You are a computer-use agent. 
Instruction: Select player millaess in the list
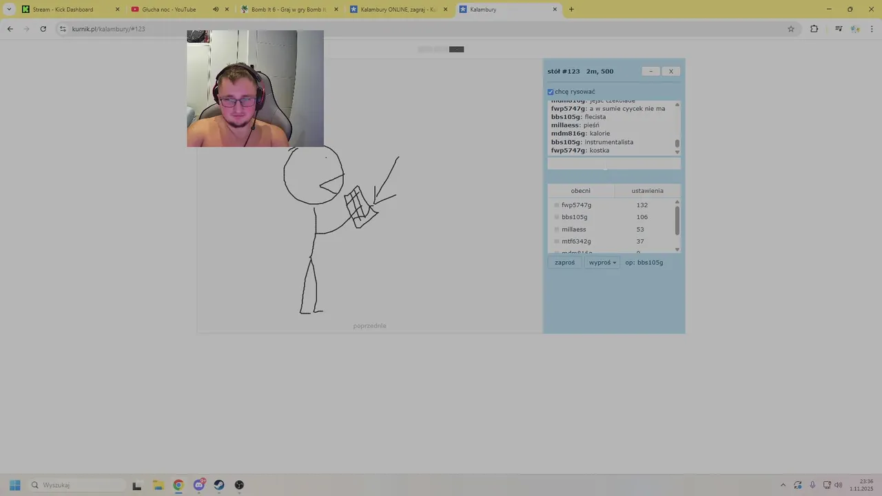pos(574,229)
